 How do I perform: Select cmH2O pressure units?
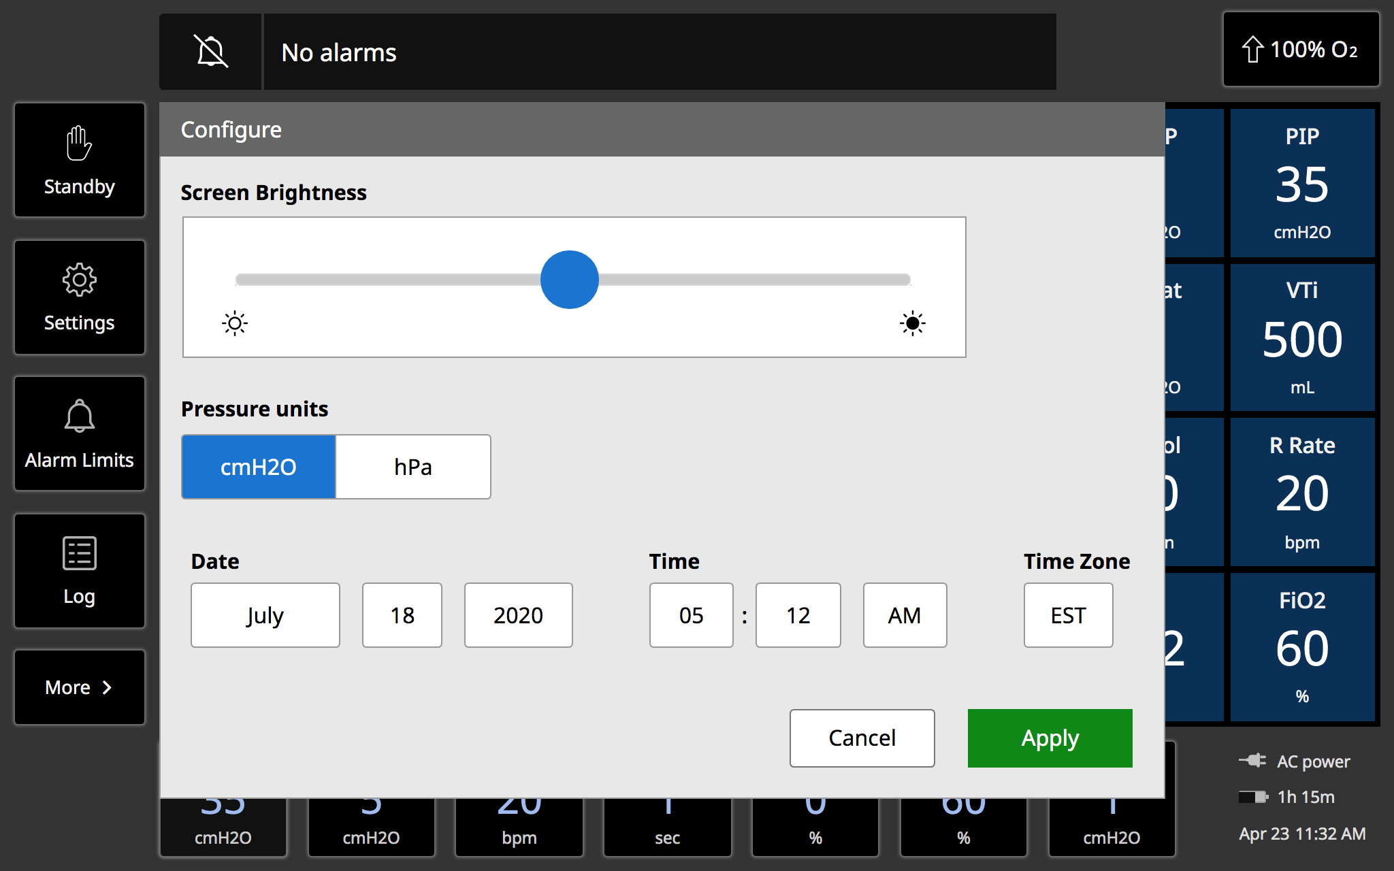click(259, 467)
